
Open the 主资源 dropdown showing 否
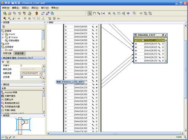pos(40,77)
